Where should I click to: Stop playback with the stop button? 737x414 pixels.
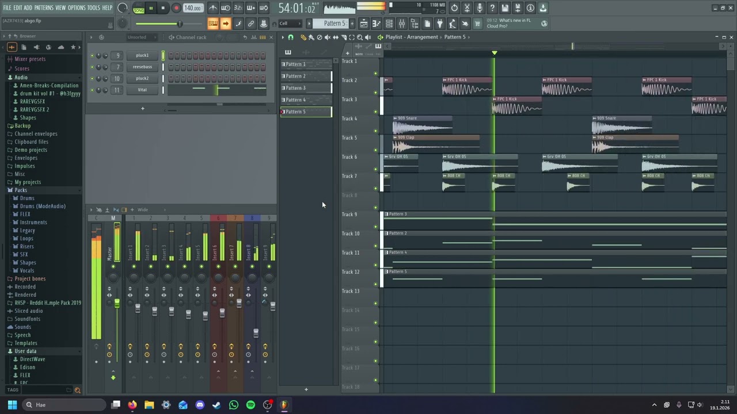(163, 8)
